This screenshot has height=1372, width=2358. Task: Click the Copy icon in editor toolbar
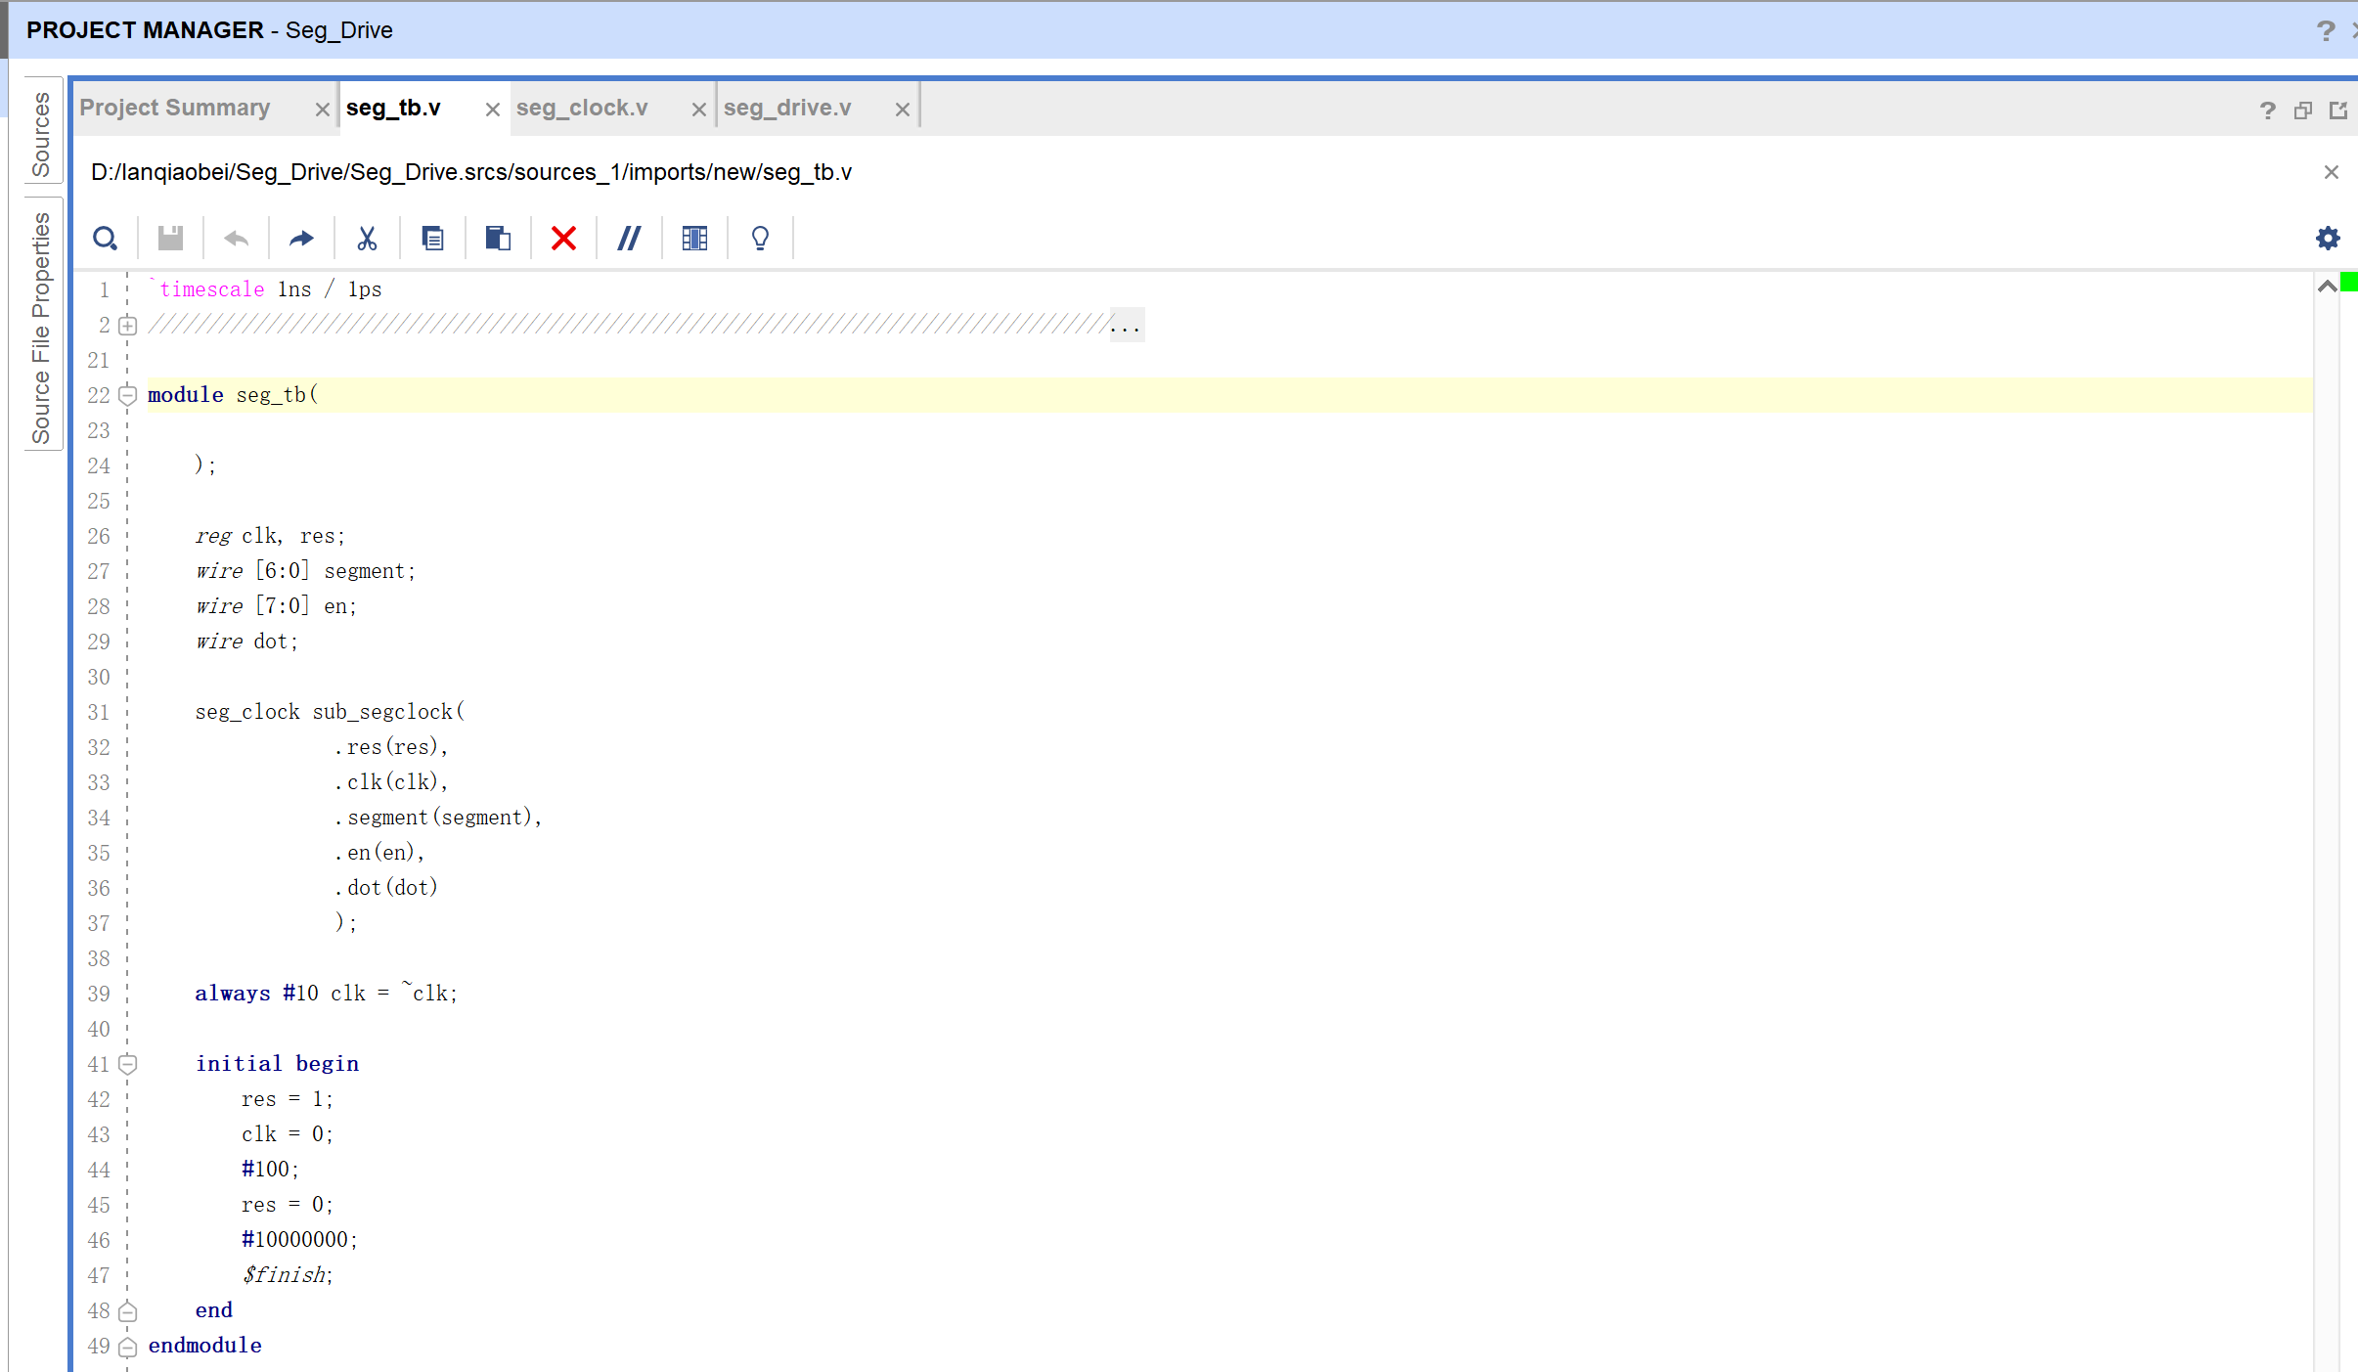coord(432,239)
